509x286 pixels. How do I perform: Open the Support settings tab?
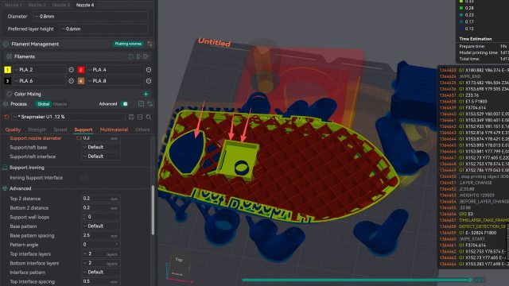pyautogui.click(x=84, y=129)
